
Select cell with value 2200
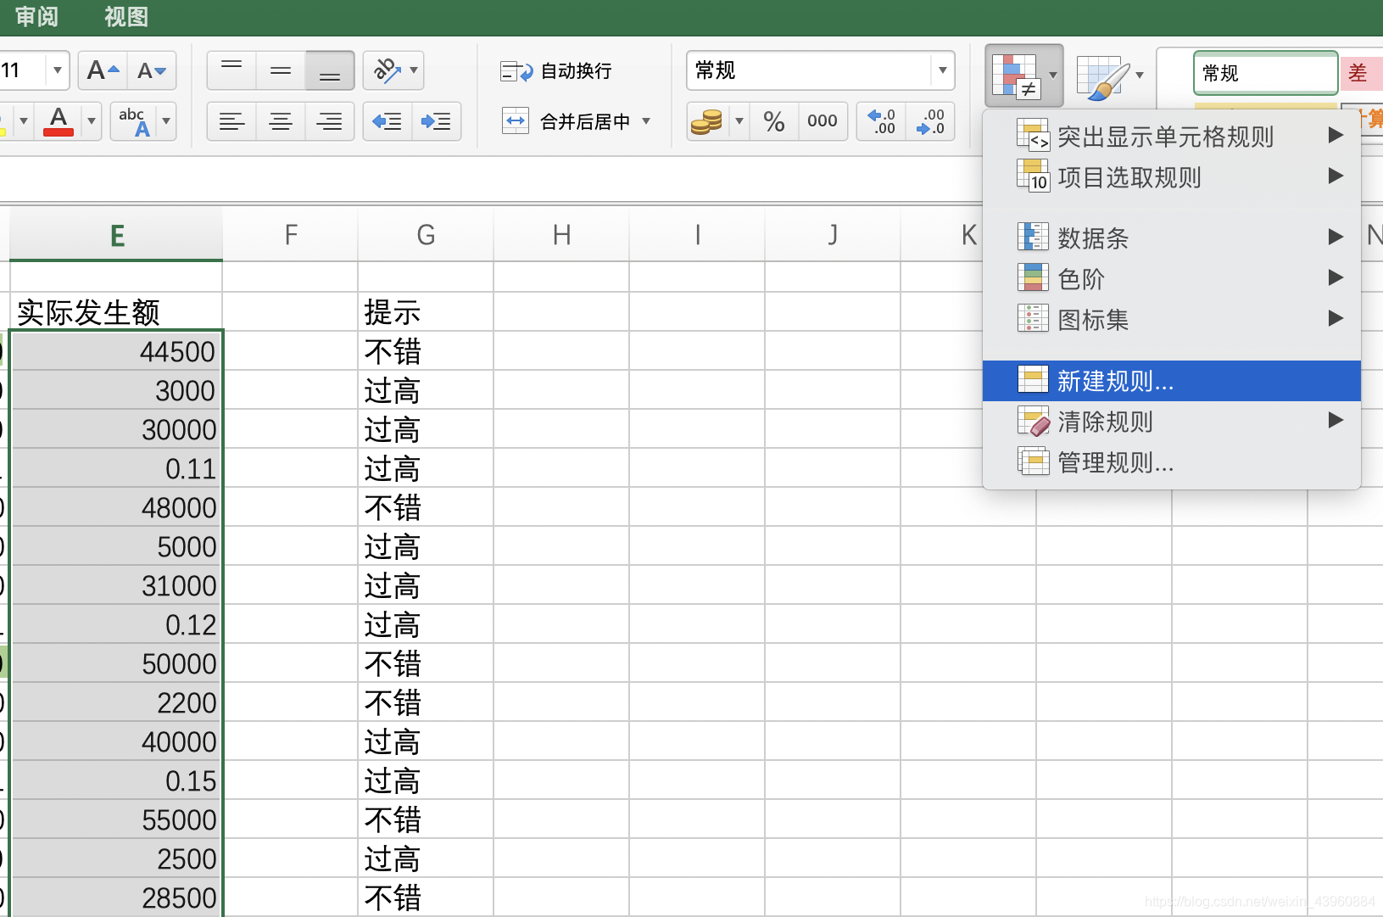click(x=116, y=702)
